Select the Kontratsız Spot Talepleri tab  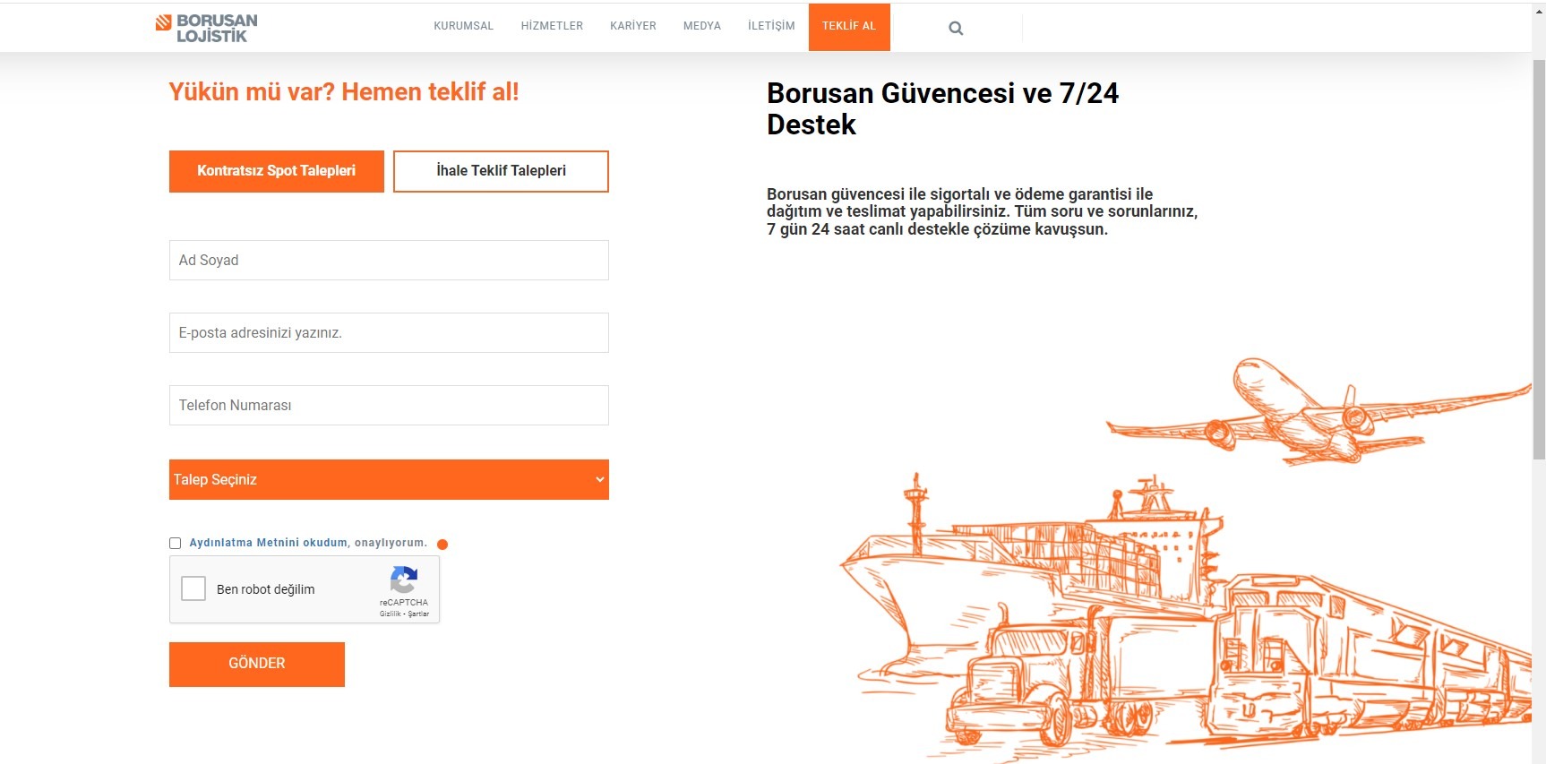pyautogui.click(x=277, y=171)
